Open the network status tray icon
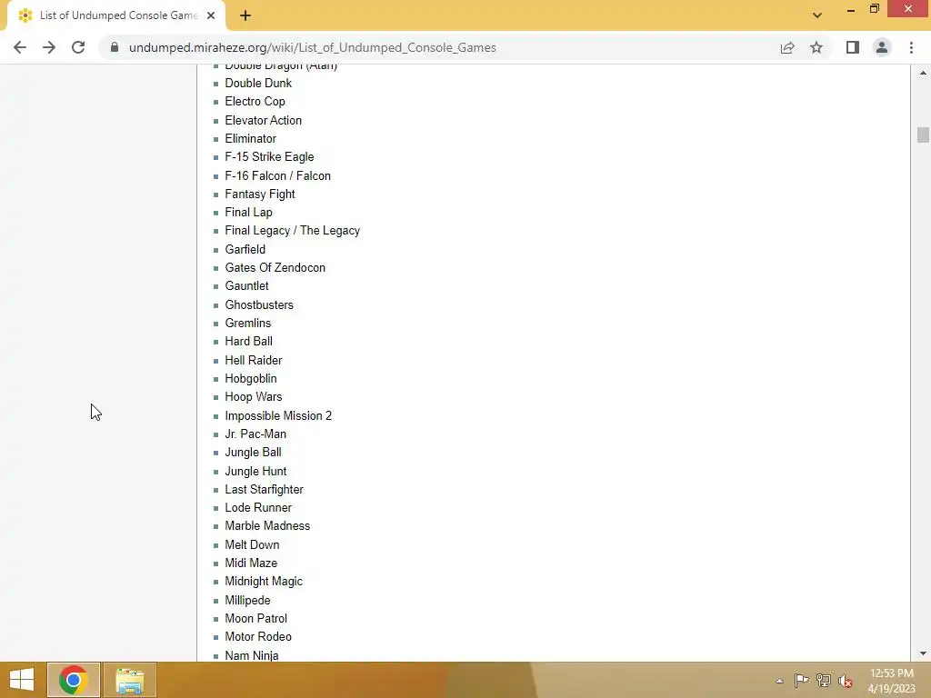931x698 pixels. tap(823, 680)
